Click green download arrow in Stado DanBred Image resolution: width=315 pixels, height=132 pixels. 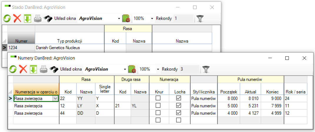tap(28, 18)
